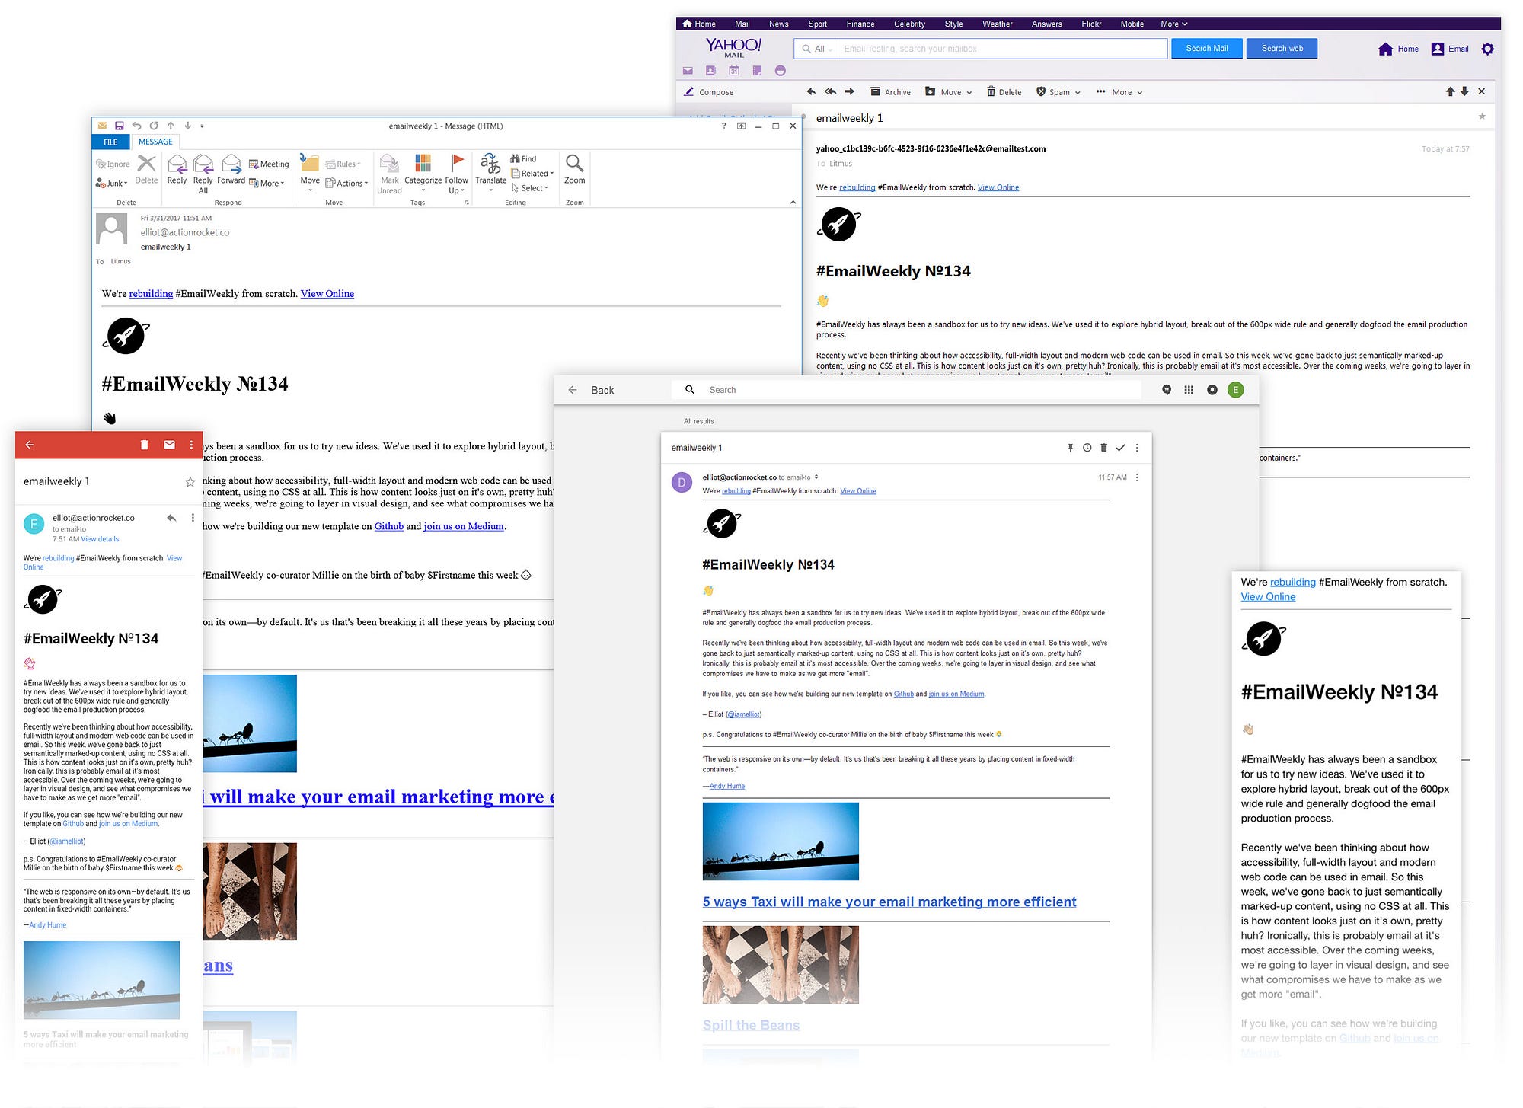Select the MESSAGE tab in Outlook

tap(155, 142)
